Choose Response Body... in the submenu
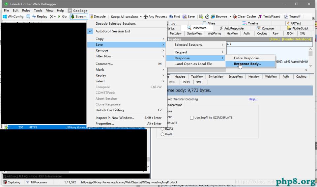 point(247,64)
